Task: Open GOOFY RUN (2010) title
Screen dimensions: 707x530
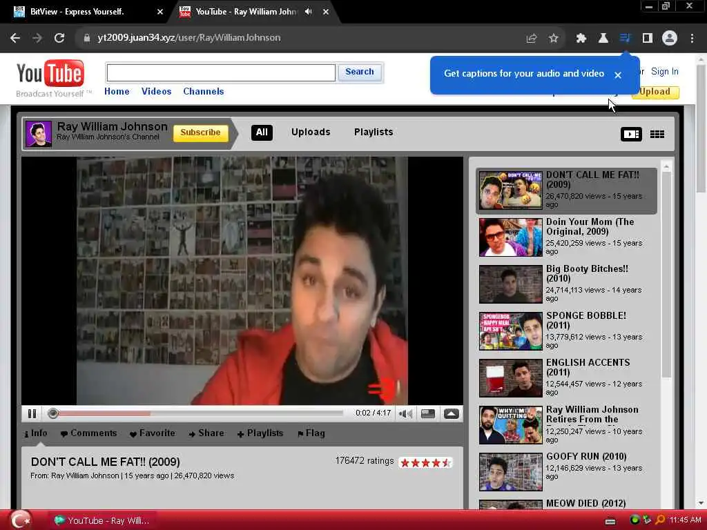Action: click(x=586, y=457)
